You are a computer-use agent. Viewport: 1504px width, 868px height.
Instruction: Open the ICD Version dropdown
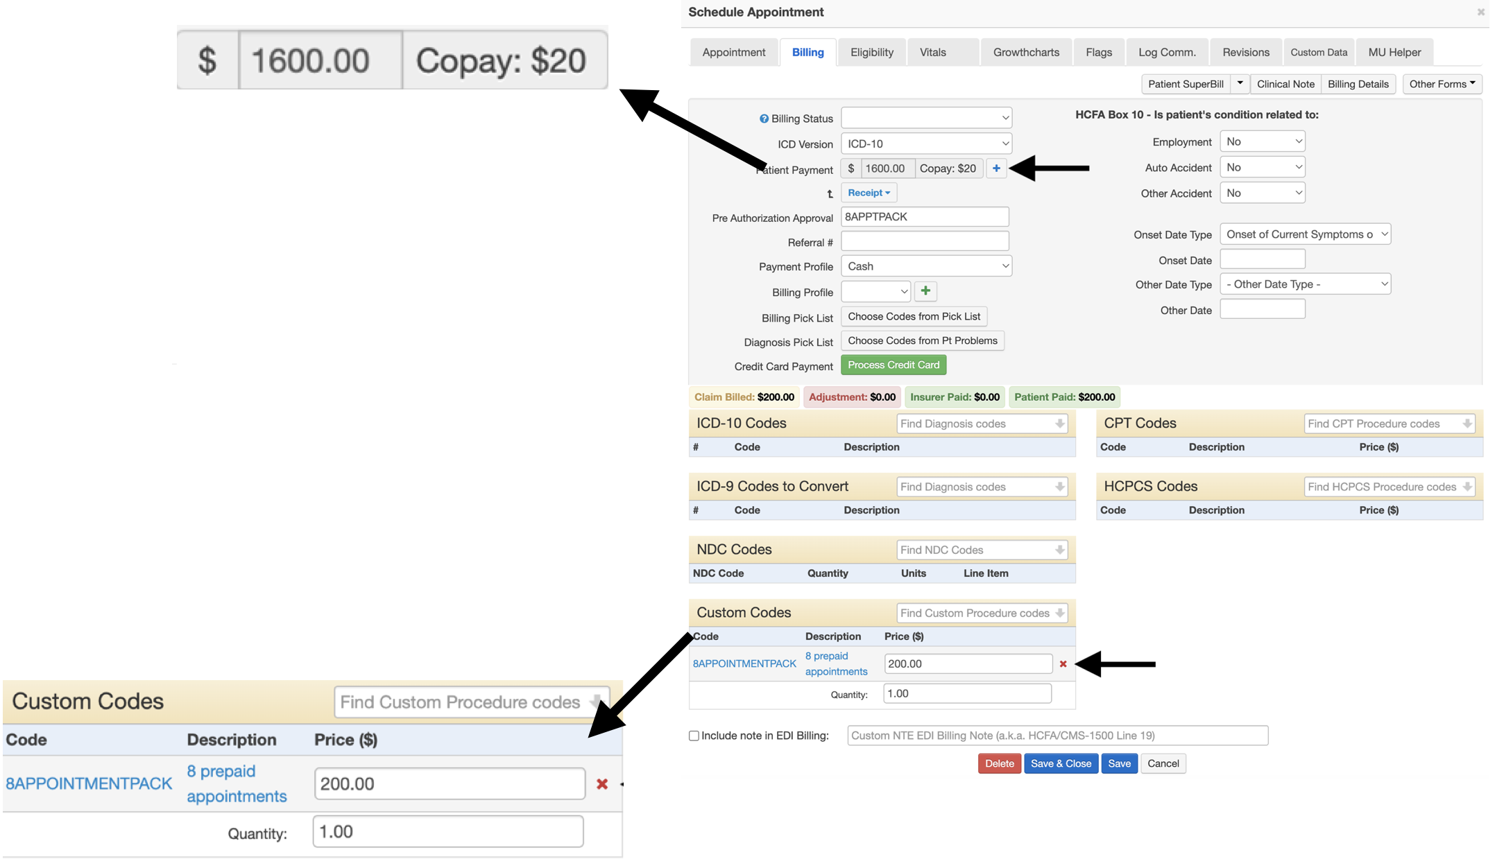926,144
